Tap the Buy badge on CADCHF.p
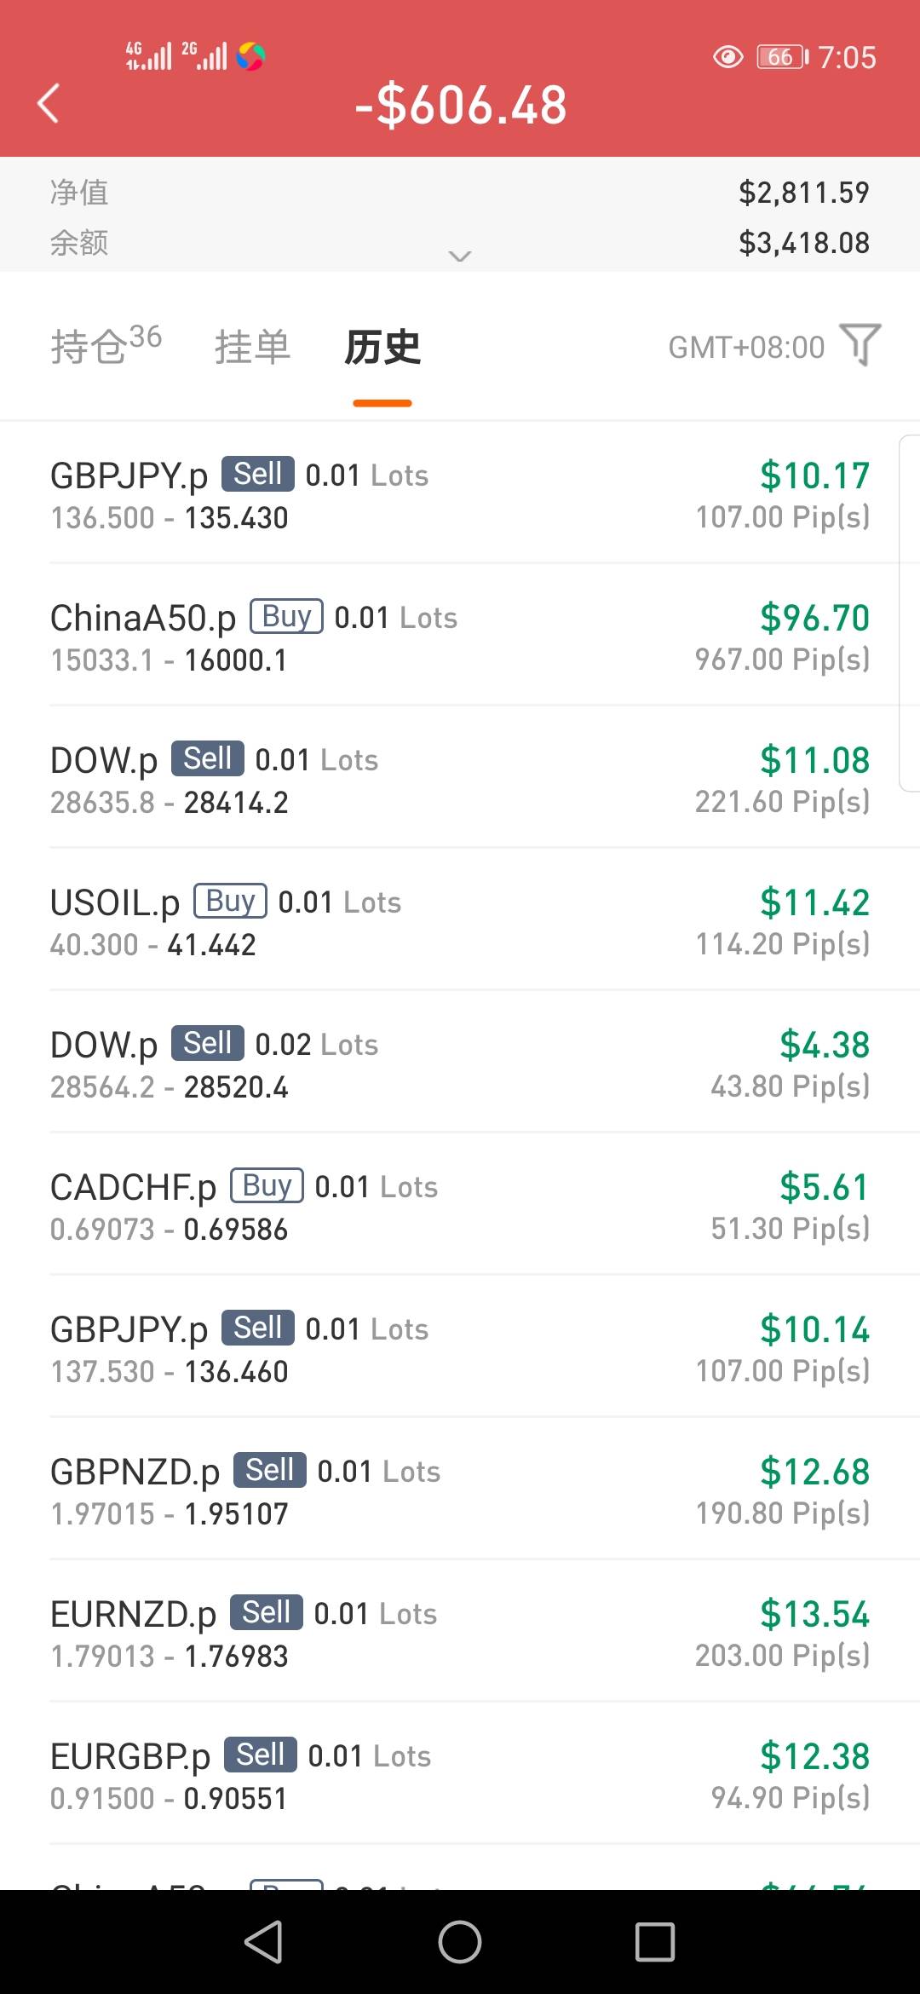 [267, 1185]
